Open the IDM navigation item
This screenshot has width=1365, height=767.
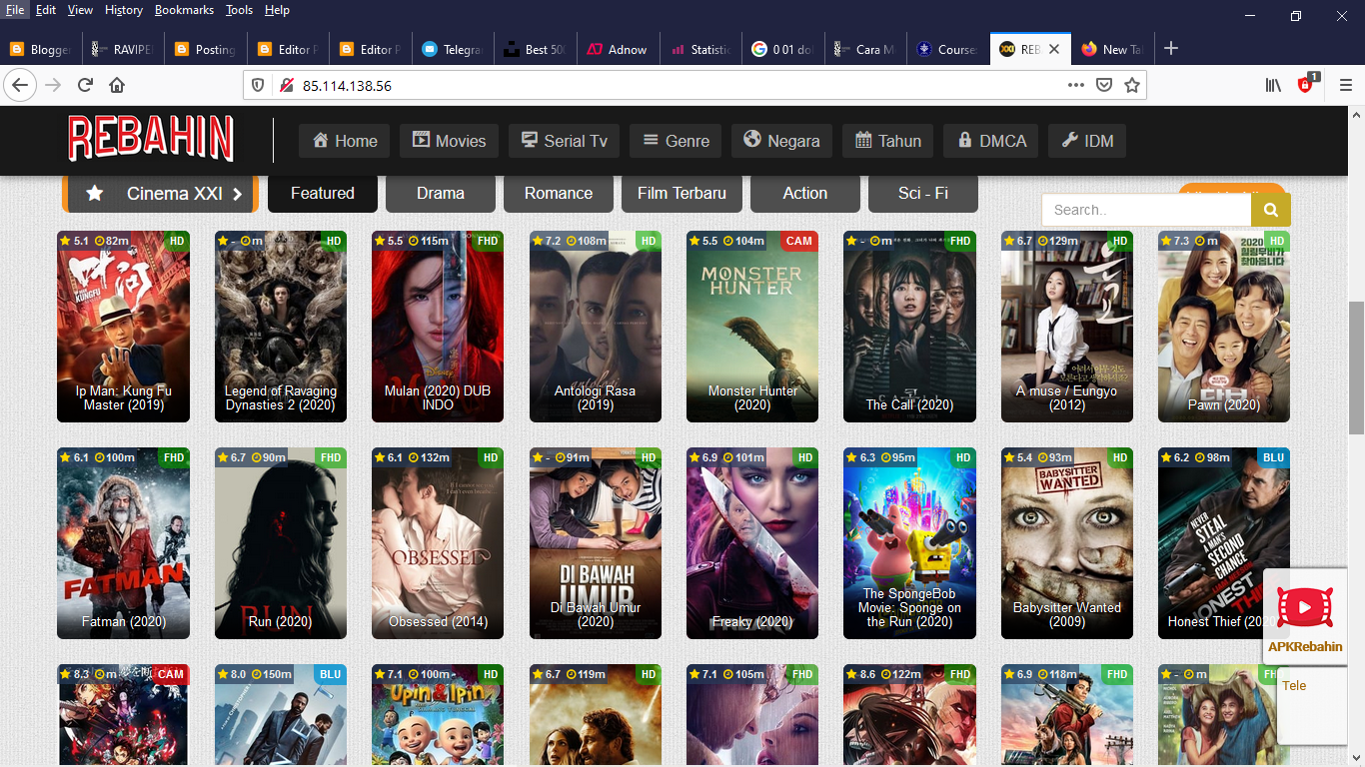[1087, 141]
